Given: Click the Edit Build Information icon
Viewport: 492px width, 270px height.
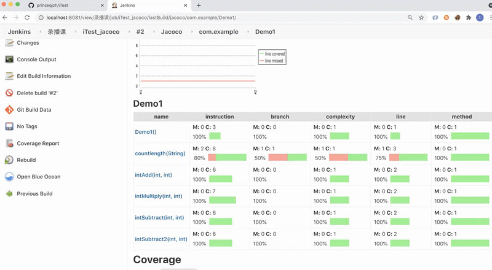Looking at the screenshot, I should coord(9,76).
